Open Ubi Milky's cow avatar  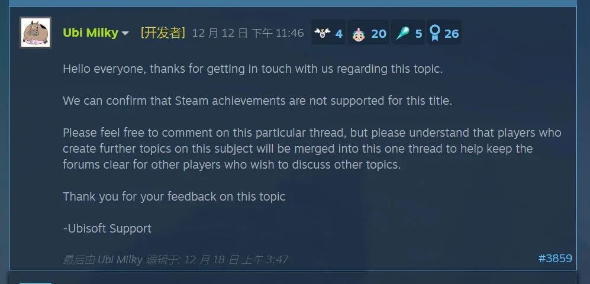(36, 33)
